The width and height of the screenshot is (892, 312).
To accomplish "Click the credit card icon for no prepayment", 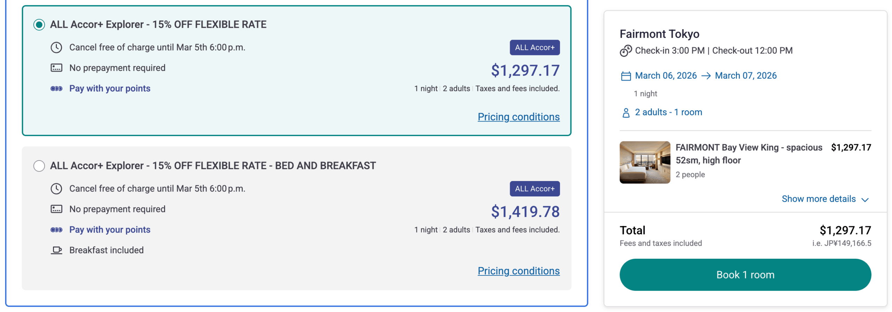I will pyautogui.click(x=57, y=68).
